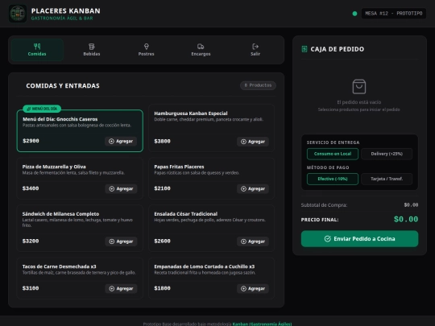Screen dimensions: 435x326
Task: Select the Salir tab
Action: (255, 50)
